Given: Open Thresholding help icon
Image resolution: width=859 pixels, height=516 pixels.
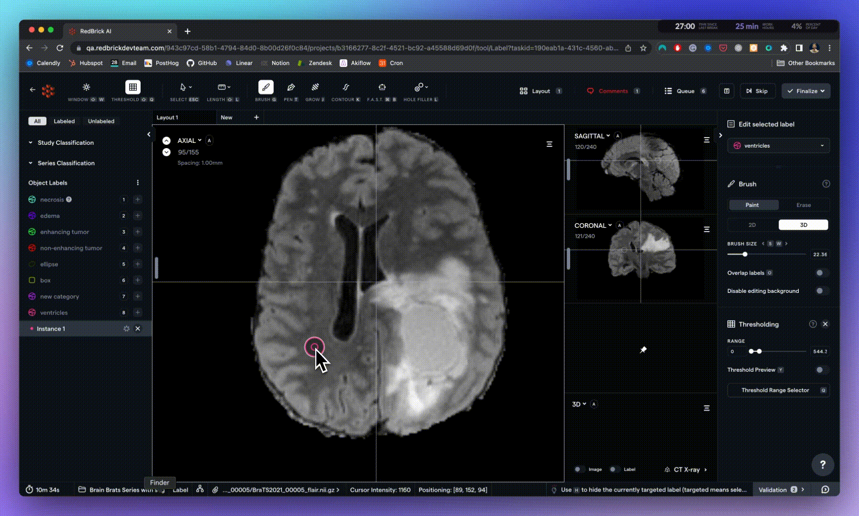Looking at the screenshot, I should pos(813,324).
